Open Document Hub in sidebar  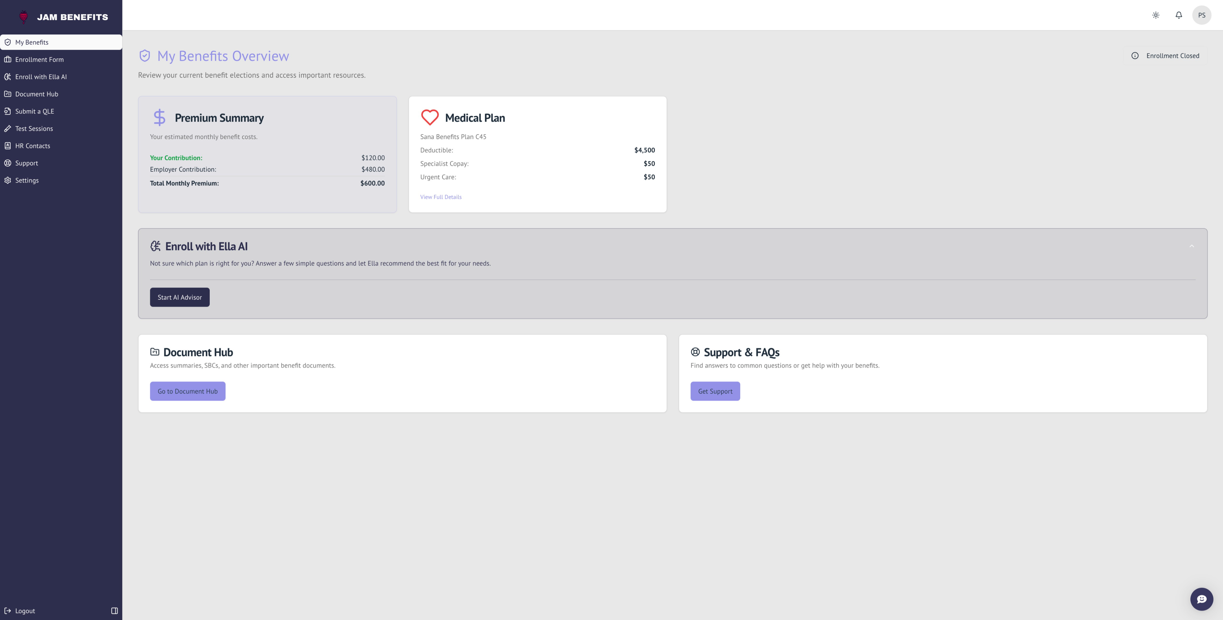pos(37,94)
